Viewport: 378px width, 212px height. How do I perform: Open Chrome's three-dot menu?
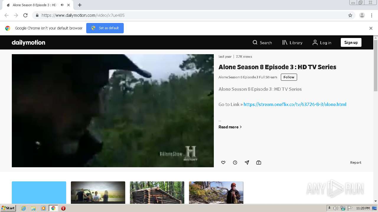coord(372,15)
